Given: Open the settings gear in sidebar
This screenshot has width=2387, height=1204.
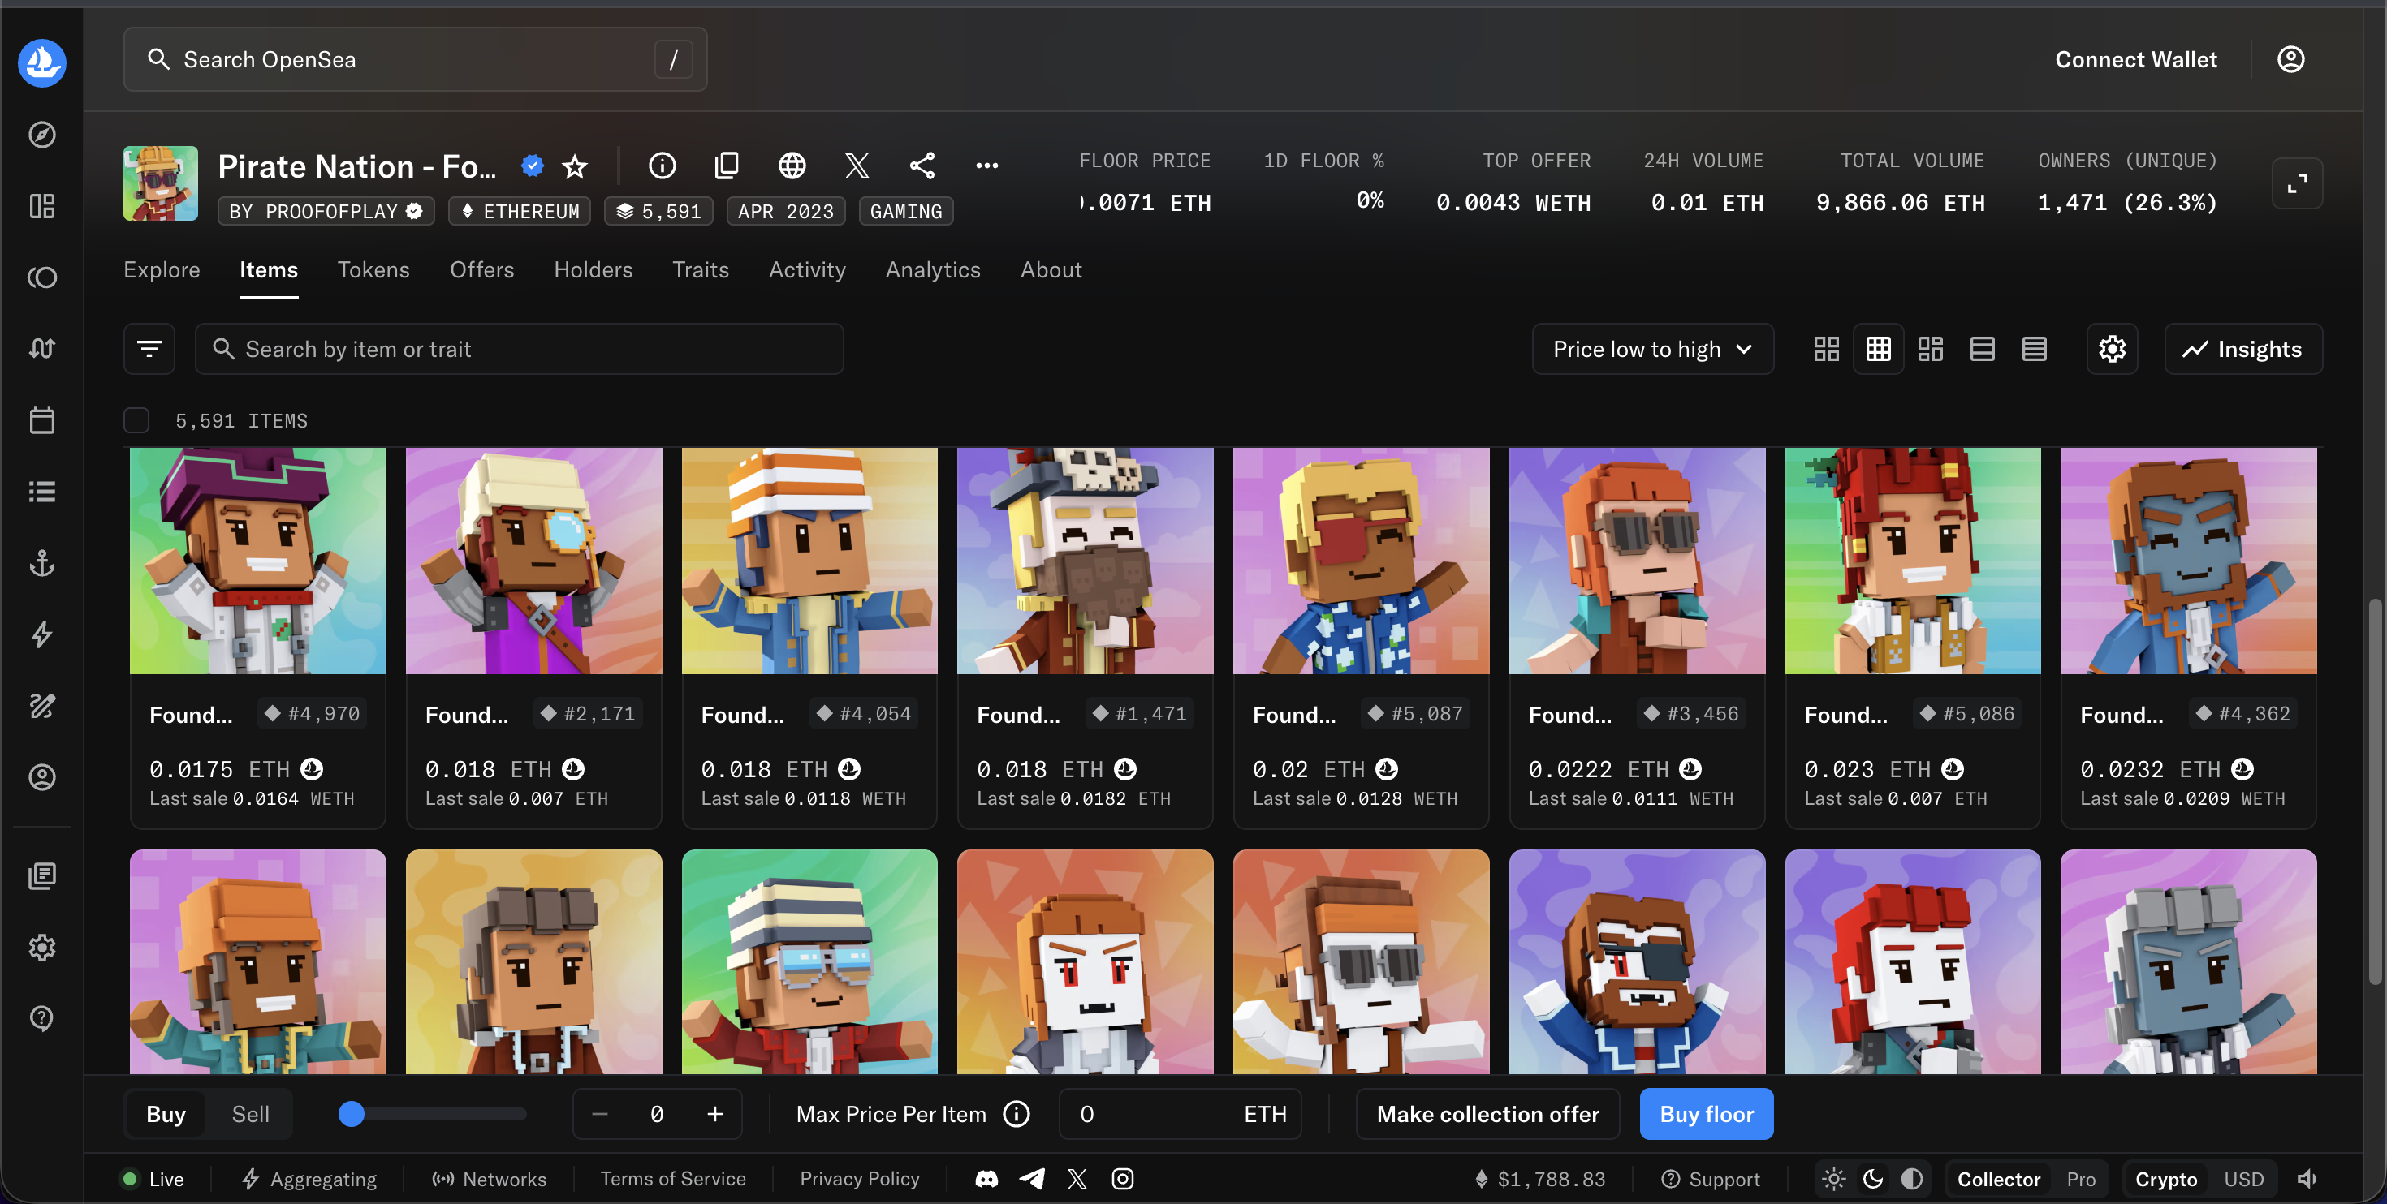Looking at the screenshot, I should coord(41,947).
